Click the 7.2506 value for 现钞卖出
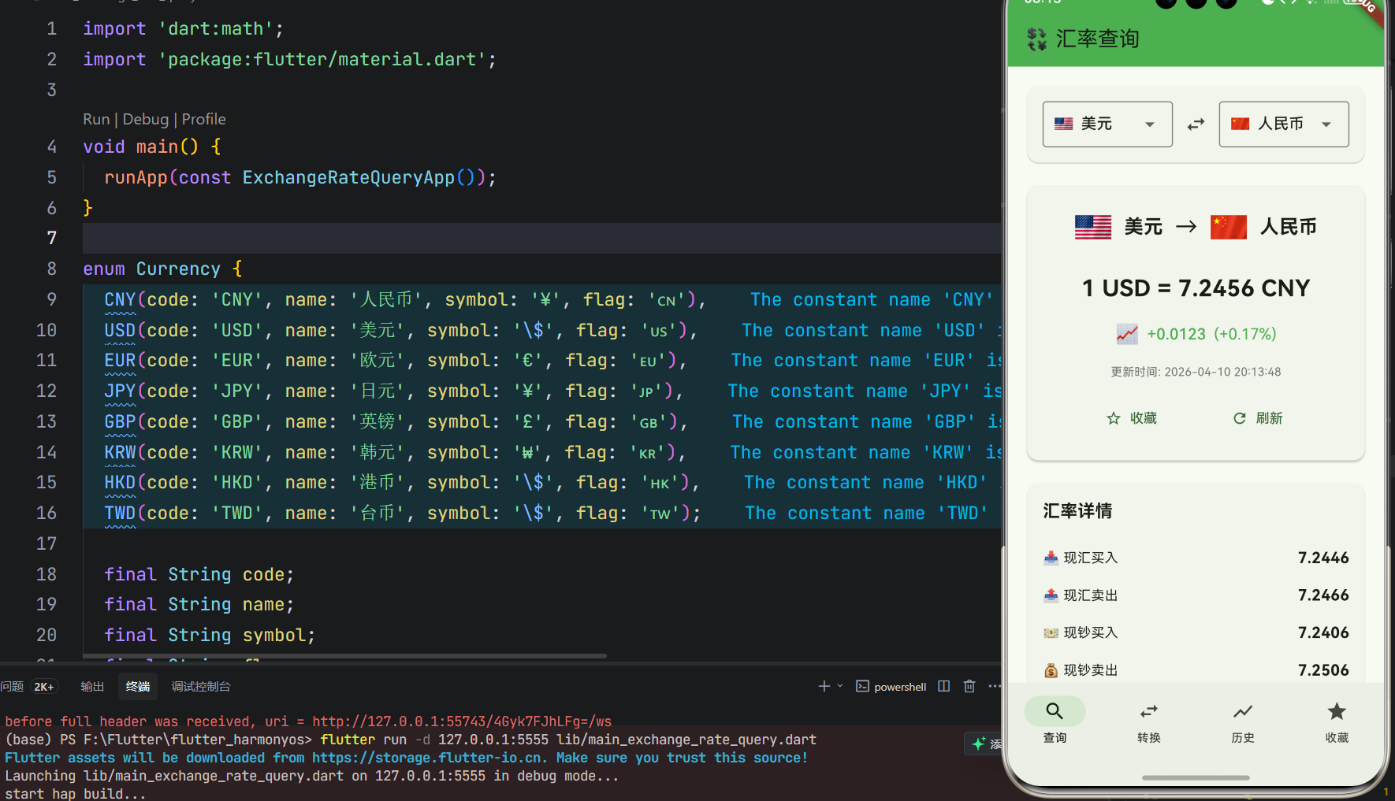The width and height of the screenshot is (1395, 801). click(1323, 670)
